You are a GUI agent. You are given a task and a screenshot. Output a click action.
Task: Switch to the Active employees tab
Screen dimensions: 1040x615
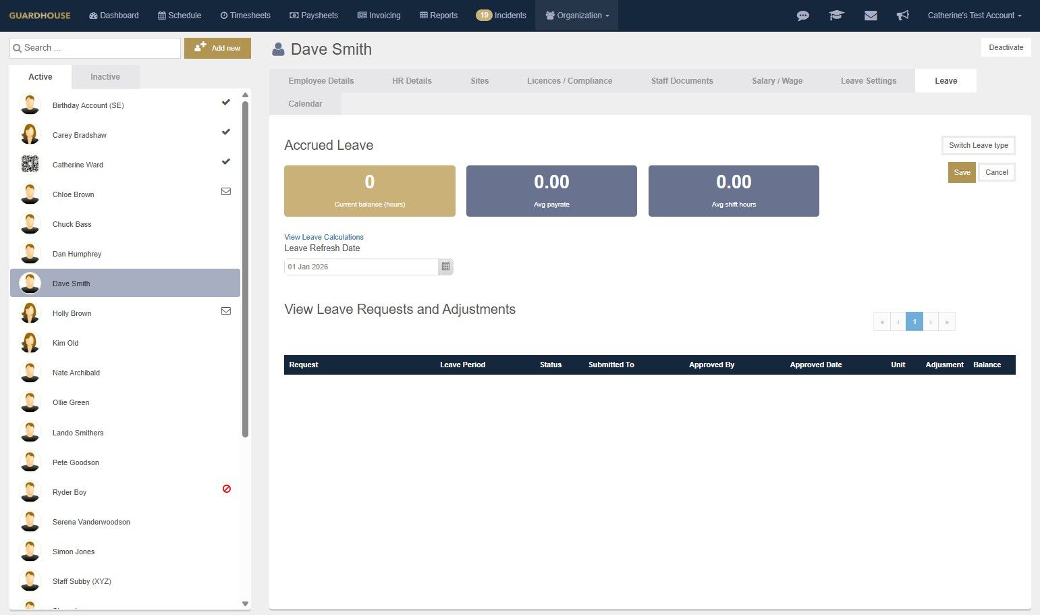pos(40,77)
